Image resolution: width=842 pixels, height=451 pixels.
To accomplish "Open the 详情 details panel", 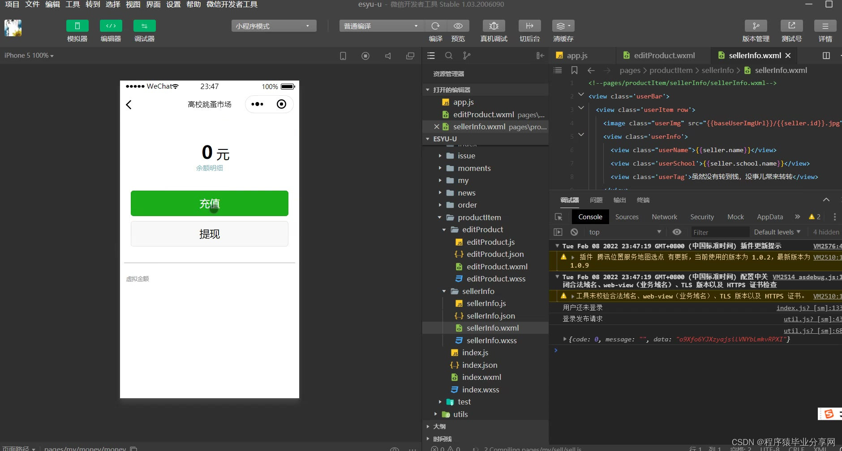I will click(x=825, y=26).
